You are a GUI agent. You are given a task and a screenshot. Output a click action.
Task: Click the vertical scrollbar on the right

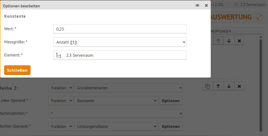pyautogui.click(x=261, y=85)
